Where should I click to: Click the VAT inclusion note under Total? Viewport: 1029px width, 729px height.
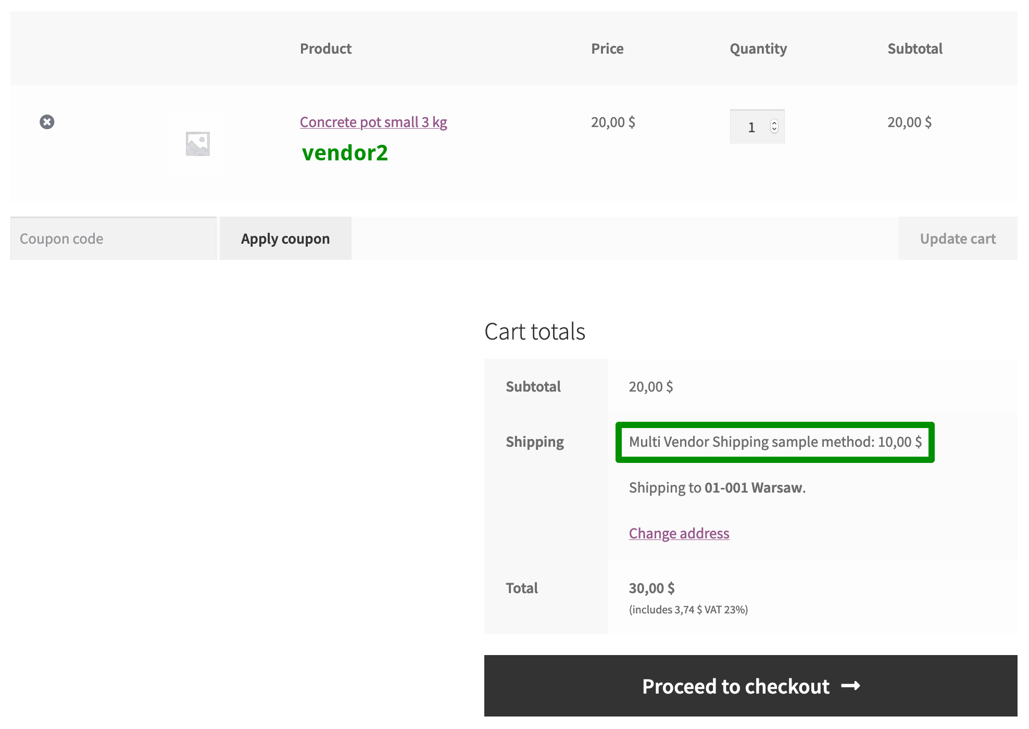pos(688,609)
